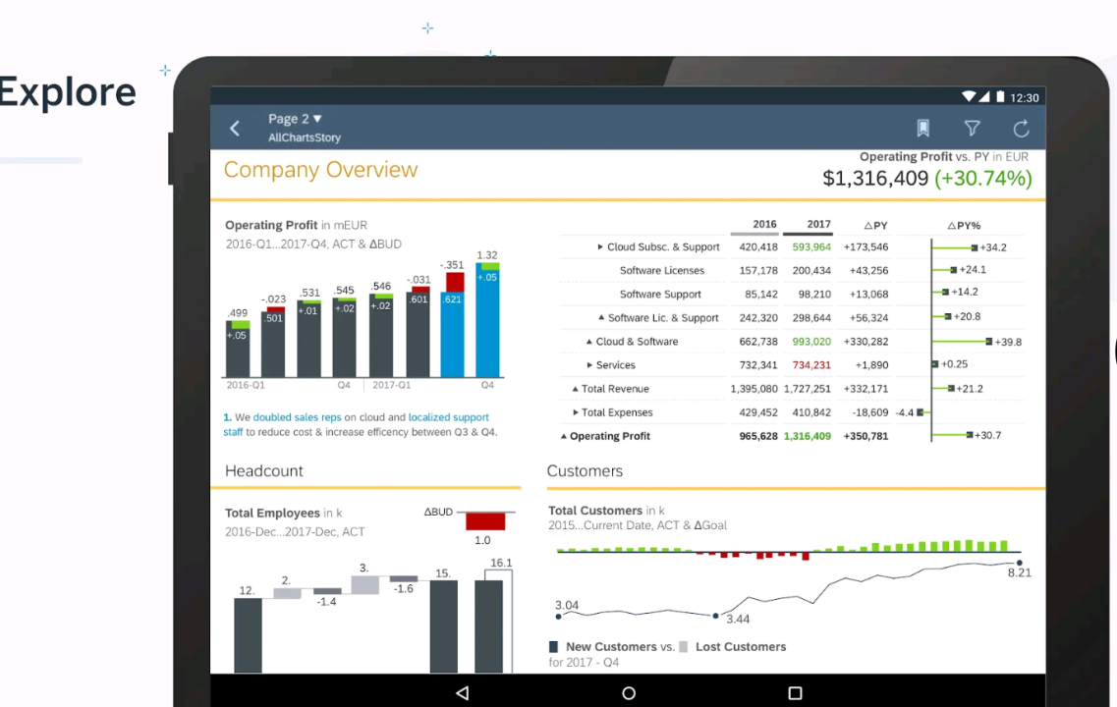Select the red ΔBUD 1.0 bar
1117x707 pixels.
click(x=485, y=521)
